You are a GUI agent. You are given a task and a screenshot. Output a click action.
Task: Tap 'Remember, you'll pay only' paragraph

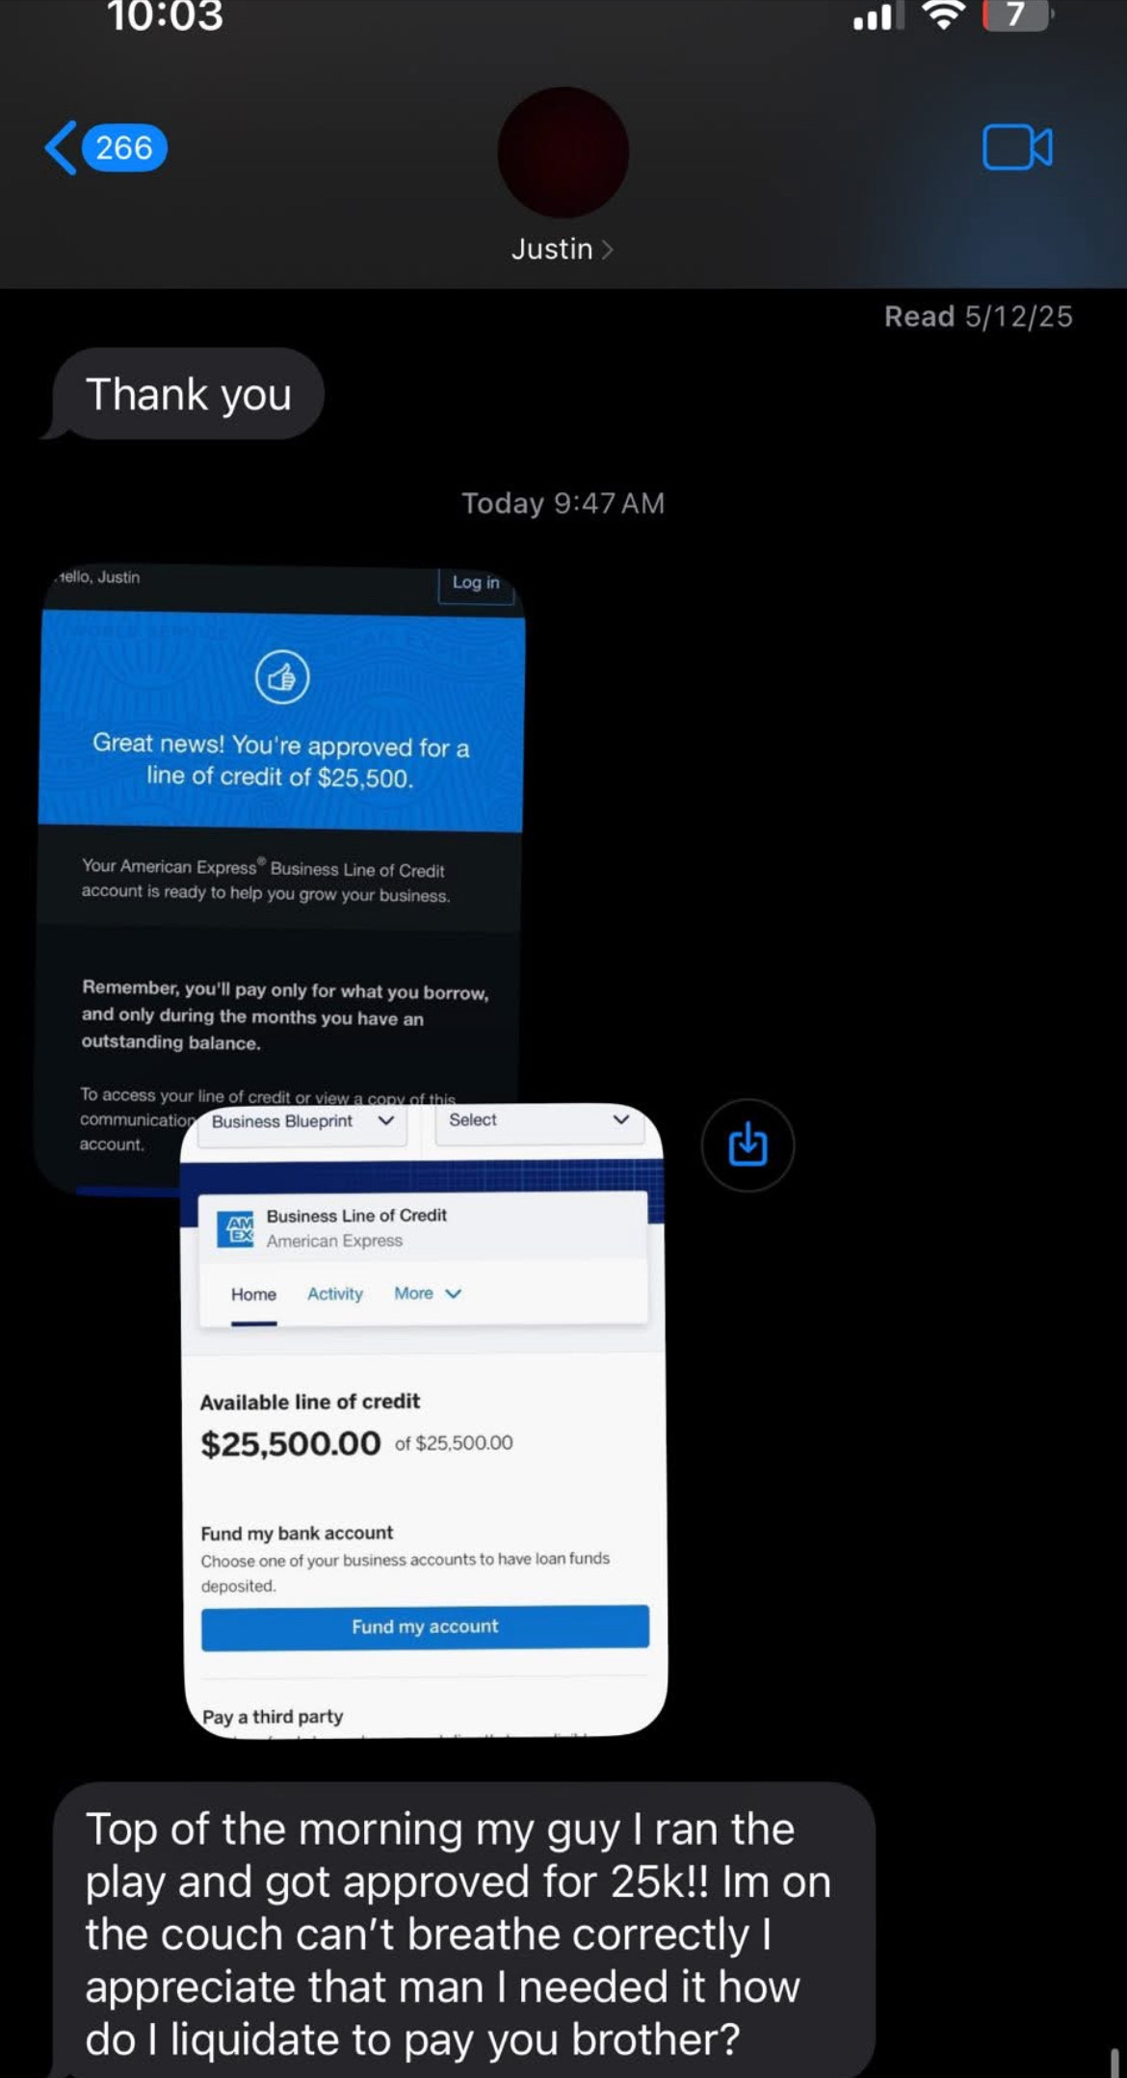(285, 1016)
